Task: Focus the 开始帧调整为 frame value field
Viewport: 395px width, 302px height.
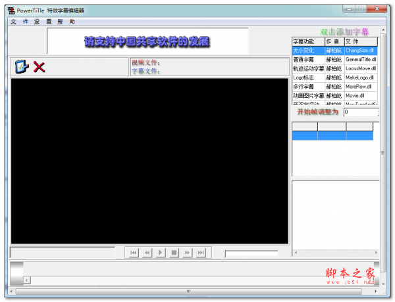Action: pyautogui.click(x=361, y=112)
